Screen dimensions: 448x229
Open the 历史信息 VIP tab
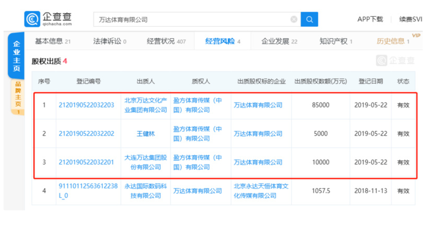click(393, 41)
